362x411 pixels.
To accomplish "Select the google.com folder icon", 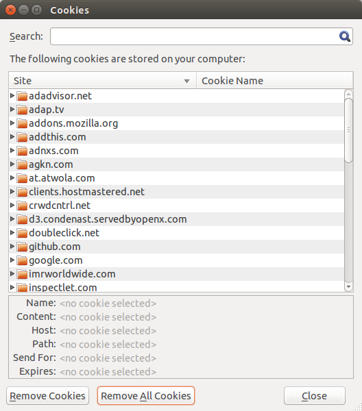I will tap(22, 260).
